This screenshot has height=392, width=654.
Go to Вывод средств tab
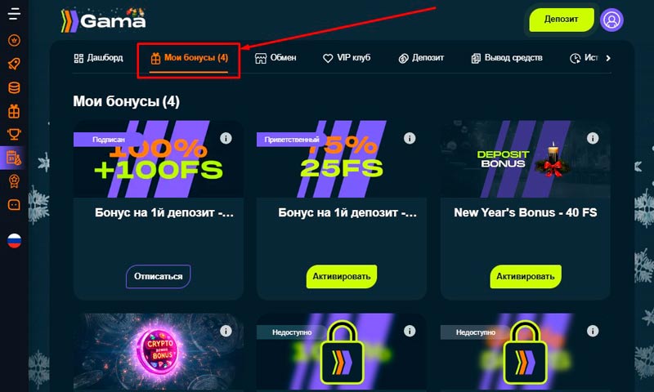(x=507, y=58)
